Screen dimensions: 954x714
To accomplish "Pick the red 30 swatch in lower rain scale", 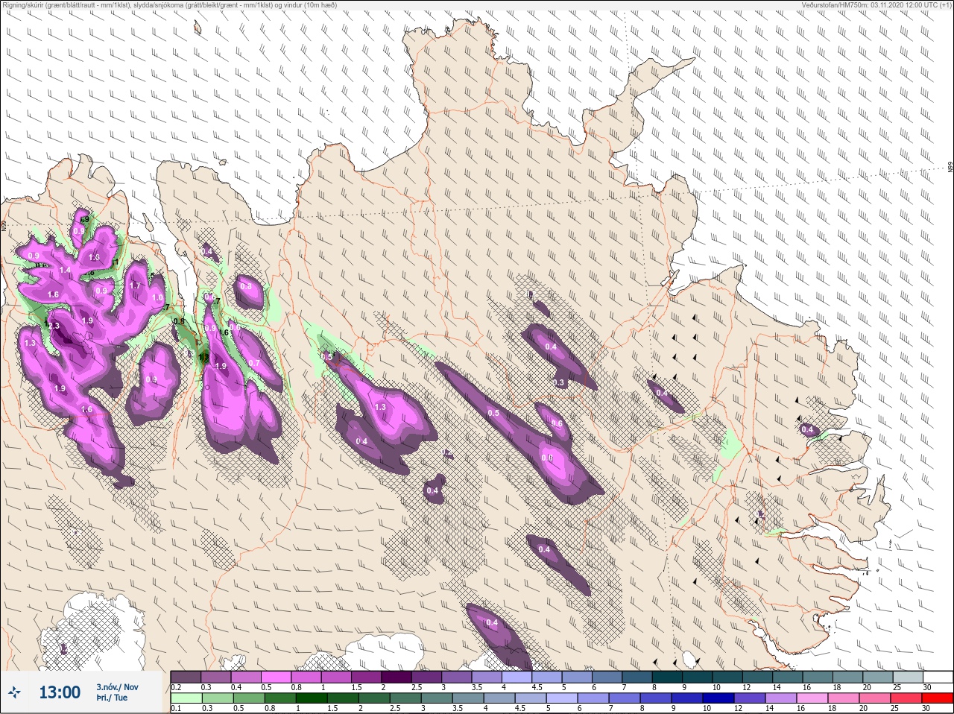I will pyautogui.click(x=938, y=698).
